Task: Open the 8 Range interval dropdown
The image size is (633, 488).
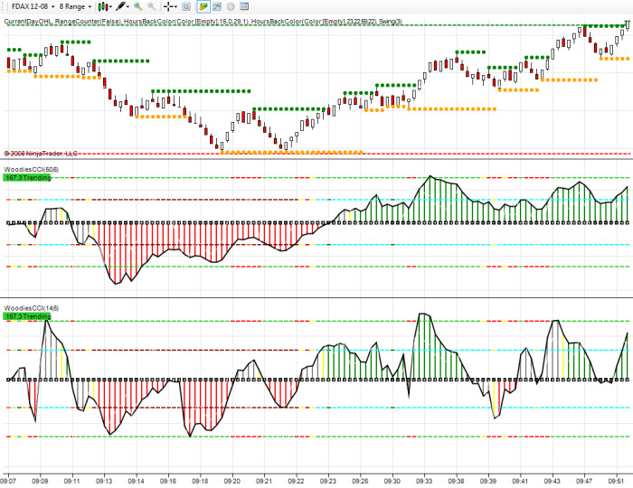Action: pos(75,6)
